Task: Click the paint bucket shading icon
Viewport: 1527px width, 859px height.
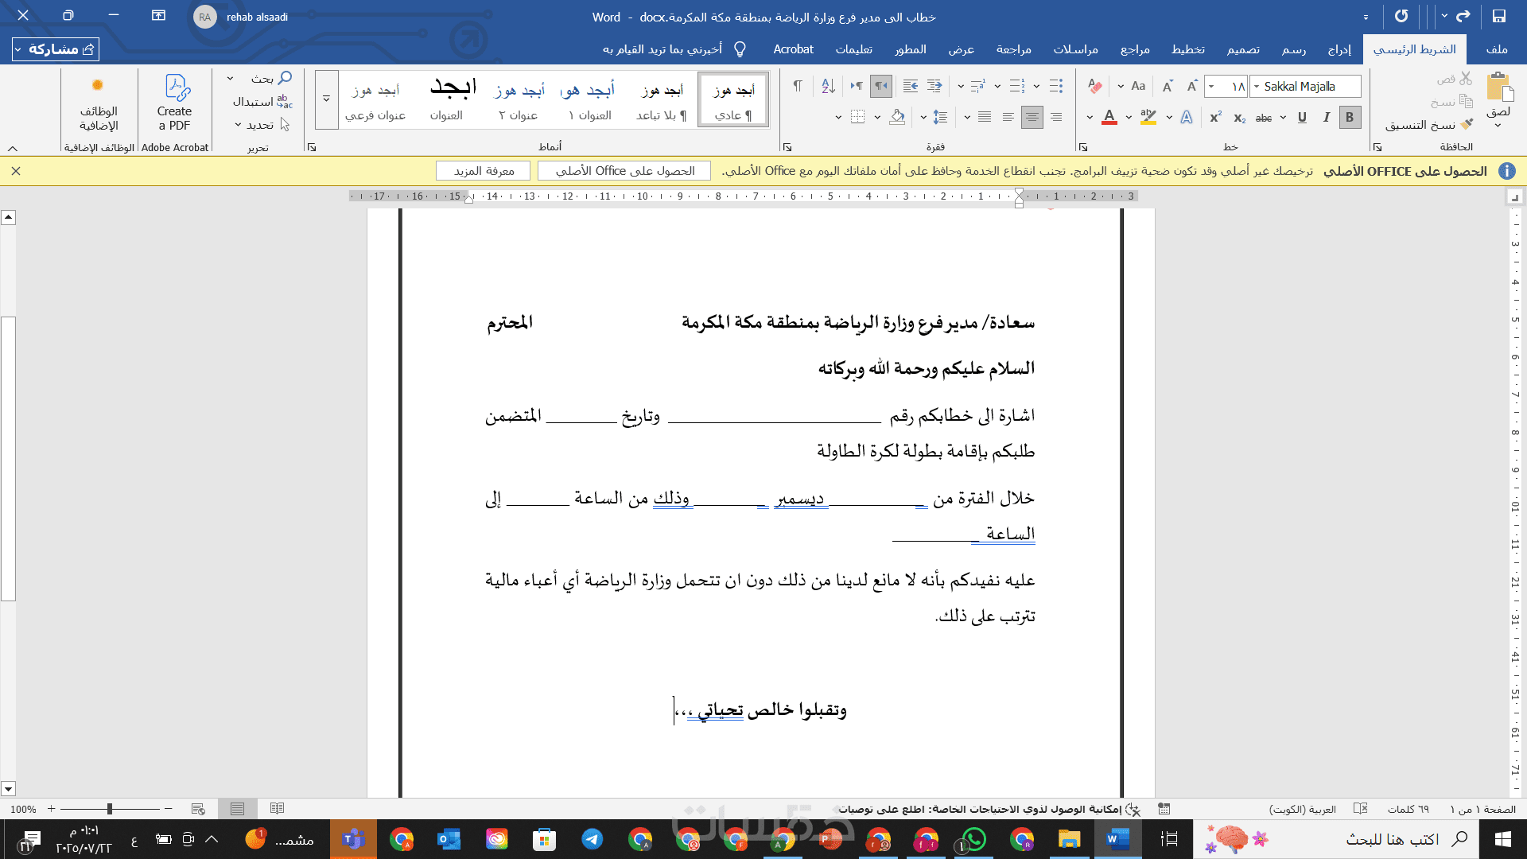Action: point(897,118)
